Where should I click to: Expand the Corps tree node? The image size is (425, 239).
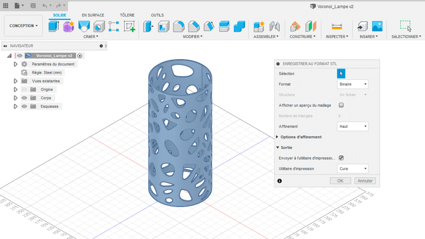pyautogui.click(x=15, y=98)
